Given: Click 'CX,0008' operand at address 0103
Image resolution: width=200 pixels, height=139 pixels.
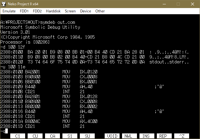Looking at the screenshot, I should pos(89,77).
